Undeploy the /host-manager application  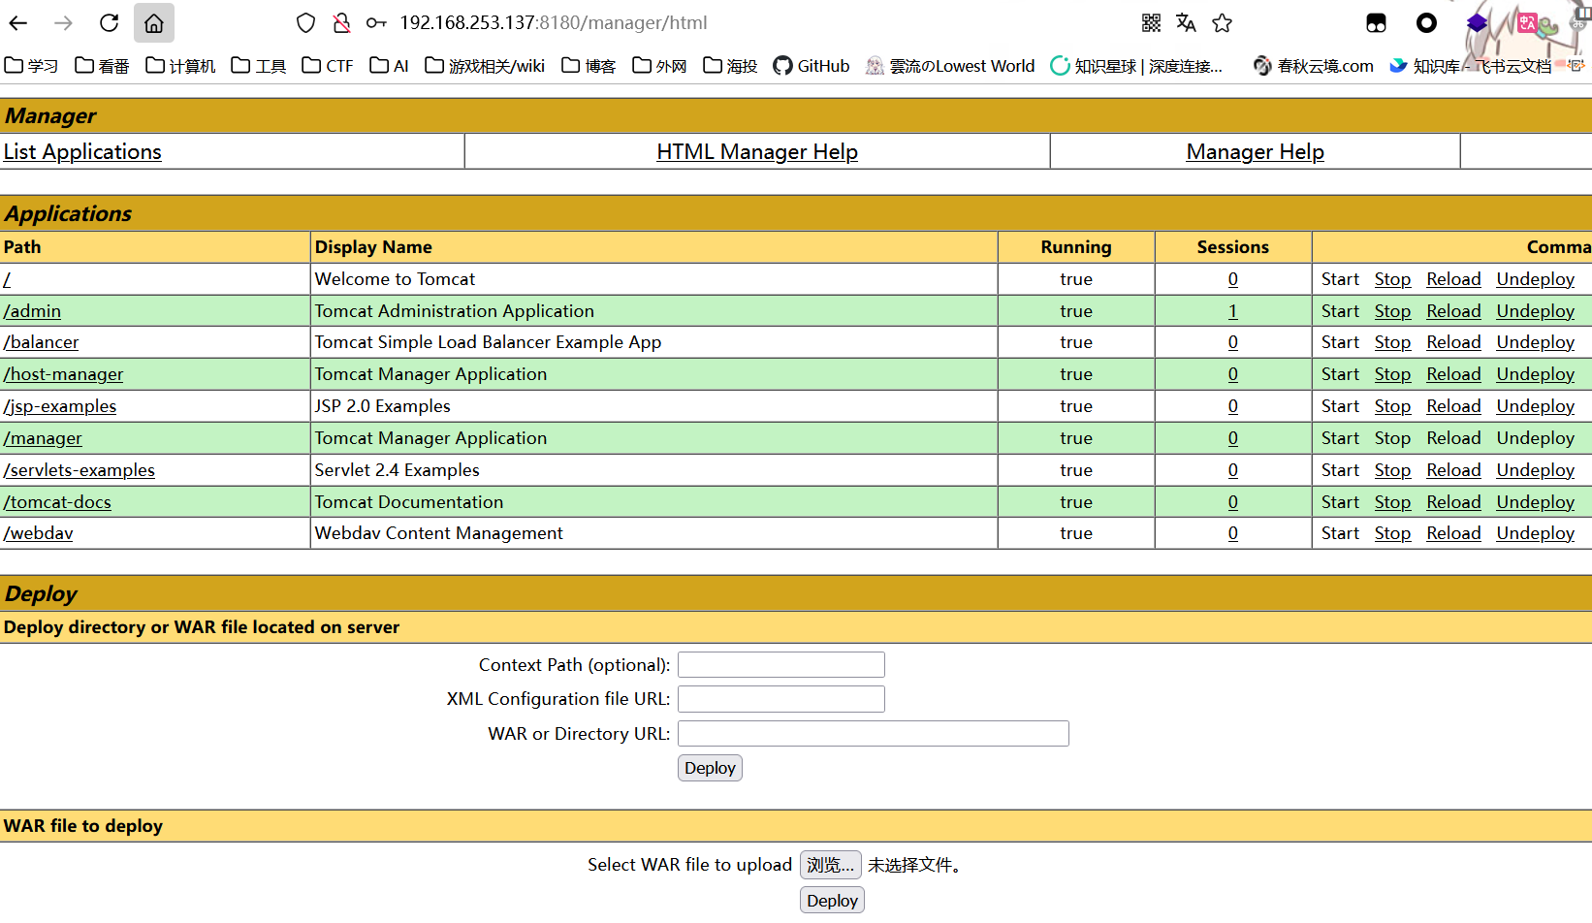[x=1535, y=374]
